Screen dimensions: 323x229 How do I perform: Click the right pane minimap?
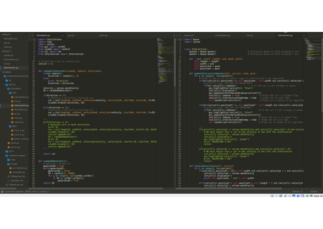[x=312, y=49]
